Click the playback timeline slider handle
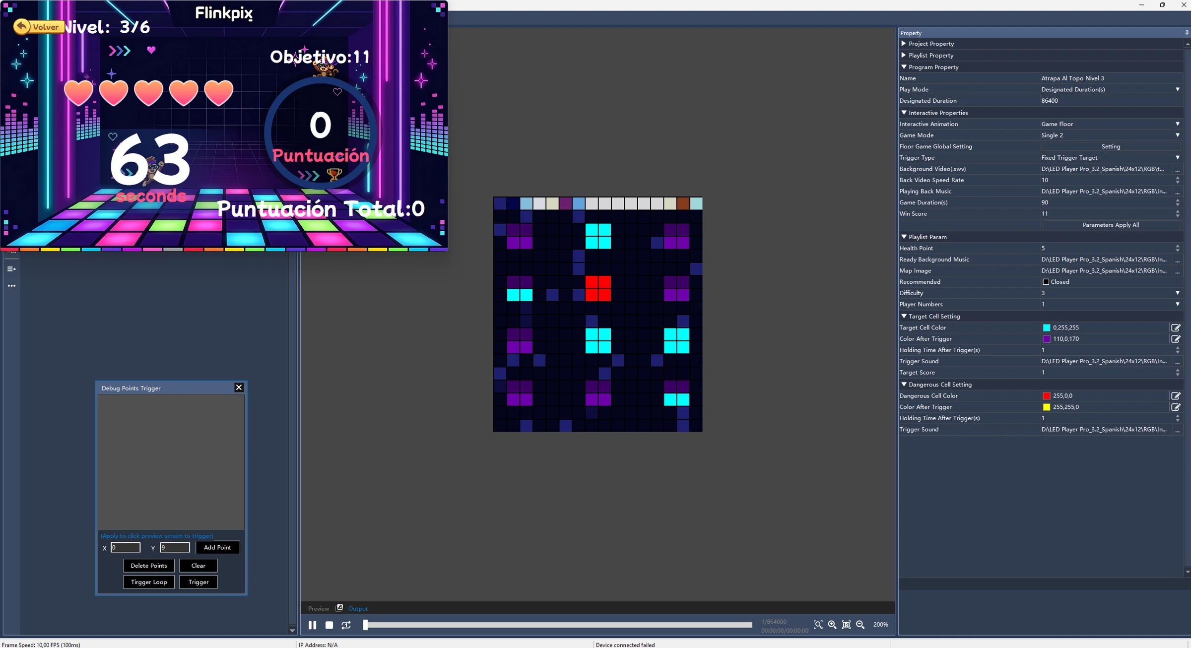 point(365,625)
